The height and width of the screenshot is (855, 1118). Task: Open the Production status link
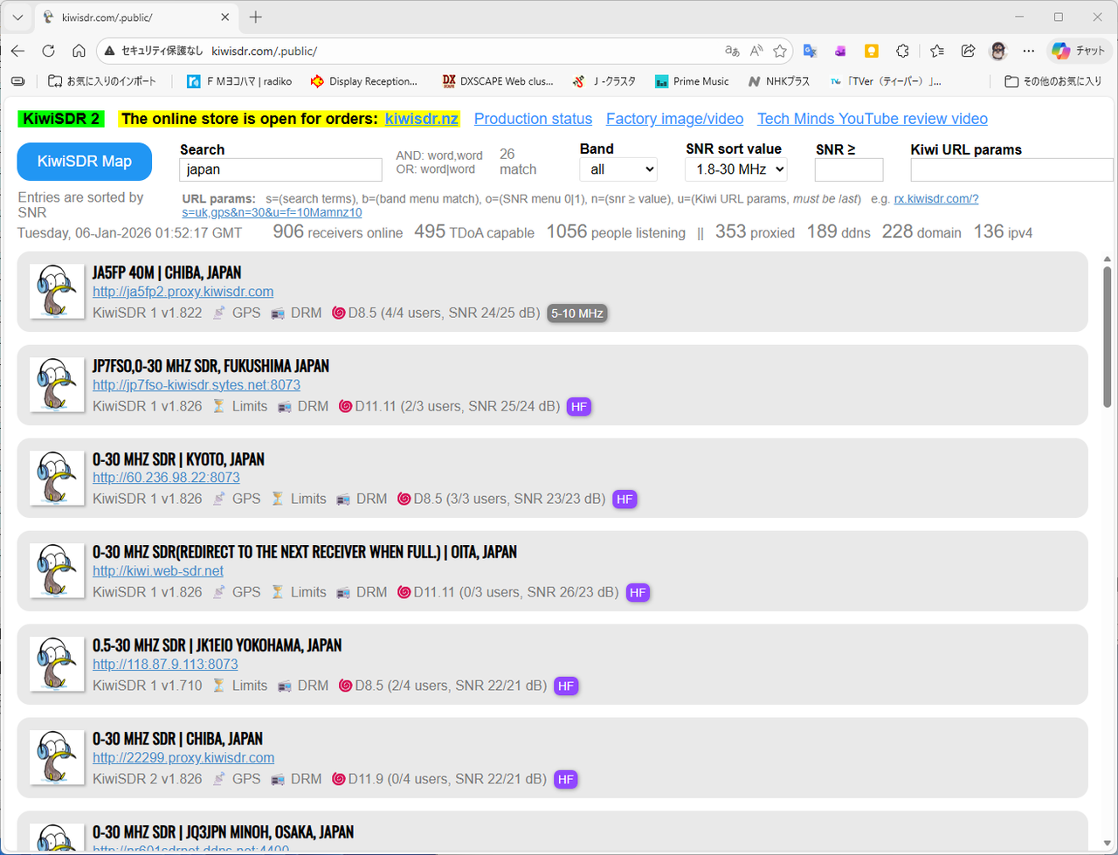[x=533, y=119]
